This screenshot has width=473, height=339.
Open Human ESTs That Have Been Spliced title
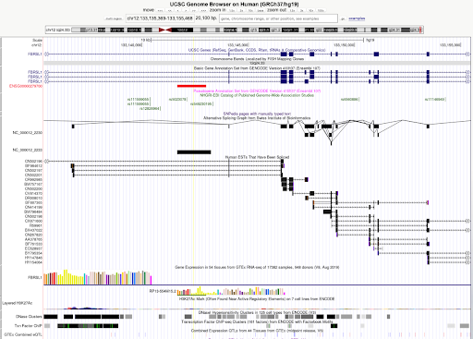[x=257, y=157]
